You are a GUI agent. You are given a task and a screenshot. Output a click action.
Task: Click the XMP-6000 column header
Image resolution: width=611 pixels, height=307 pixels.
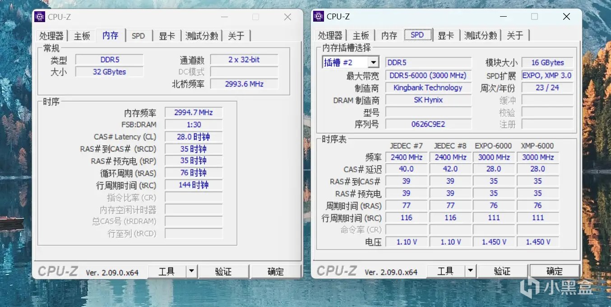[x=537, y=146]
